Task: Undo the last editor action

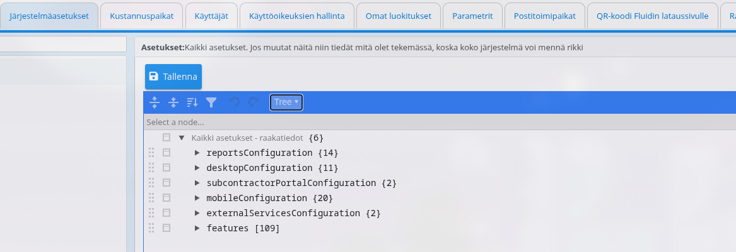Action: pyautogui.click(x=234, y=102)
